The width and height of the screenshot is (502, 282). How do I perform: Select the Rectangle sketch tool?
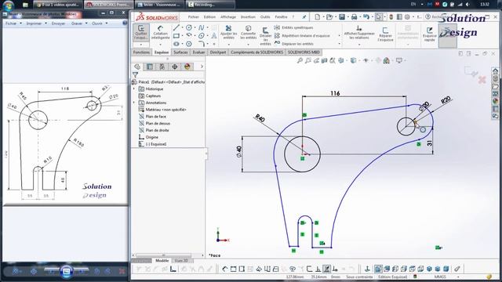[176, 35]
